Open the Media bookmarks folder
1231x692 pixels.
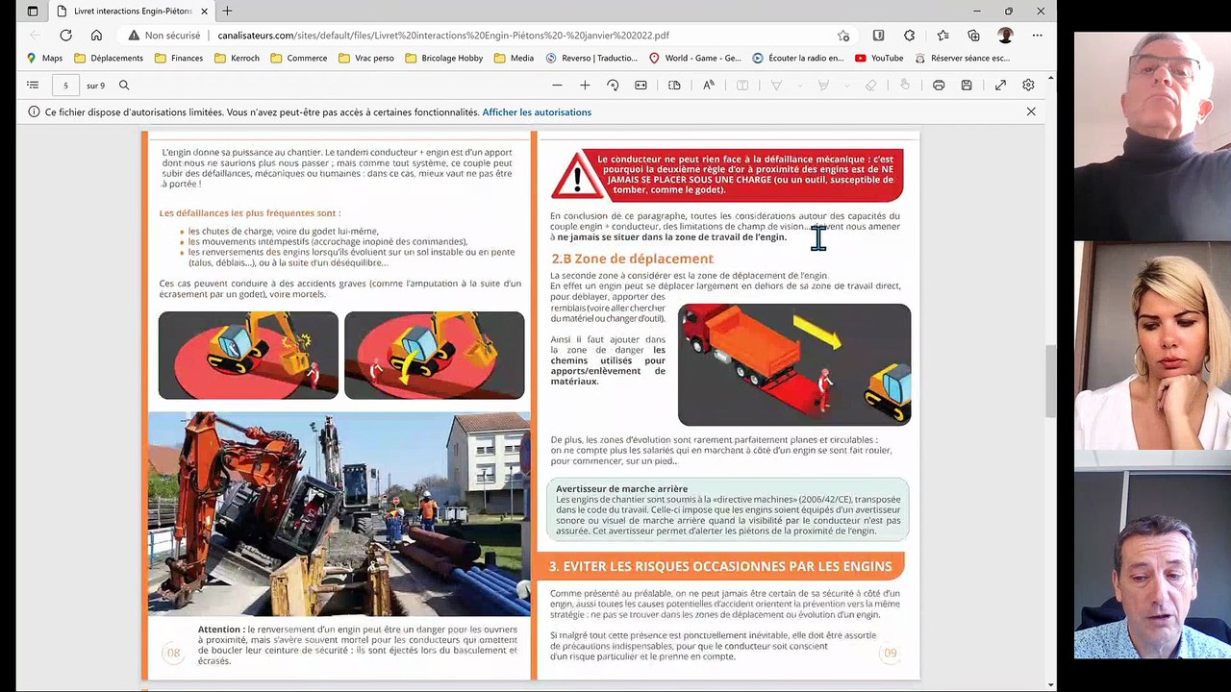[514, 58]
